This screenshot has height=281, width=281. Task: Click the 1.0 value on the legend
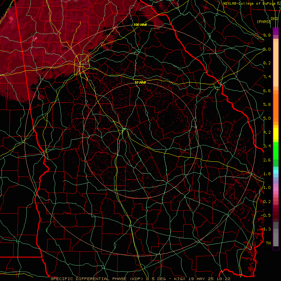pyautogui.click(x=267, y=188)
